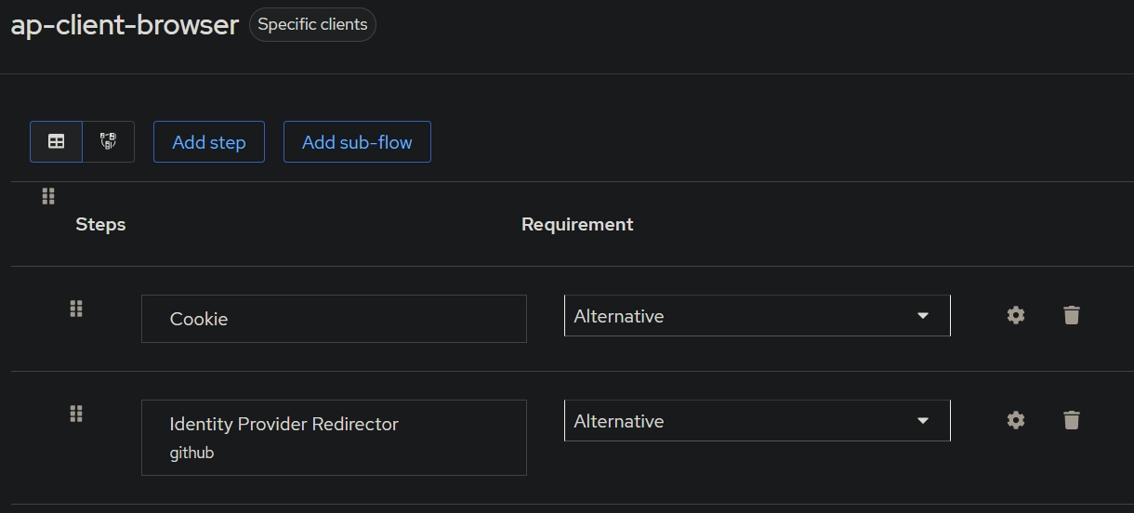Open requirement dropdown for Identity Provider Redirector
This screenshot has height=513, width=1134.
(758, 421)
